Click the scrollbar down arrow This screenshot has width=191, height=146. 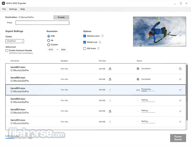pos(187,129)
